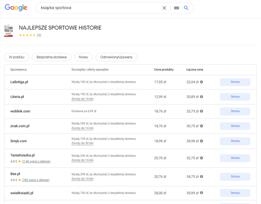Open 7,4K opinii o sklepie link
The image size is (261, 204).
[x=36, y=161]
